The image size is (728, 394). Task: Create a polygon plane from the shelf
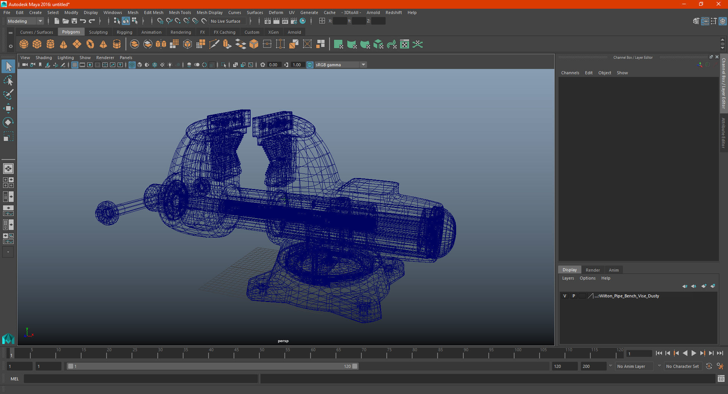77,44
